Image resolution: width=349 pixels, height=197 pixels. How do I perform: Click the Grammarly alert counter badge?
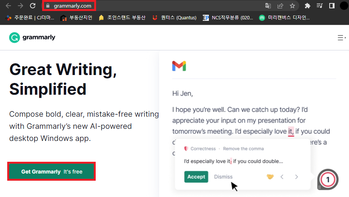[x=328, y=180]
